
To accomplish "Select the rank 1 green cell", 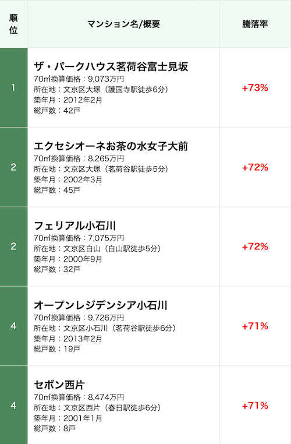I will point(13,87).
